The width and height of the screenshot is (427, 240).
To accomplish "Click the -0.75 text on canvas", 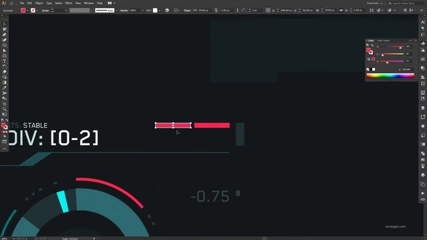I will [x=210, y=197].
